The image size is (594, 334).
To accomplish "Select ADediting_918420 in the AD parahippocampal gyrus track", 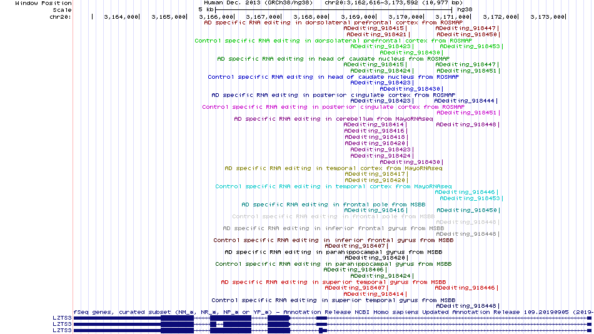I will pyautogui.click(x=376, y=258).
